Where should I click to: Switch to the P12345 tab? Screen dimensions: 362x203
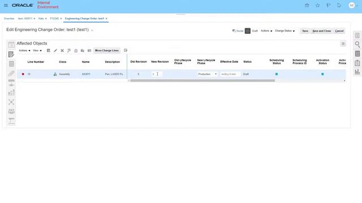(x=54, y=19)
